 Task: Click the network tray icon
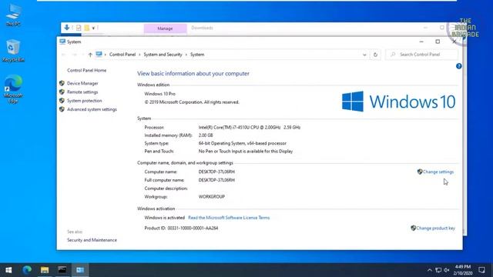coord(438,270)
